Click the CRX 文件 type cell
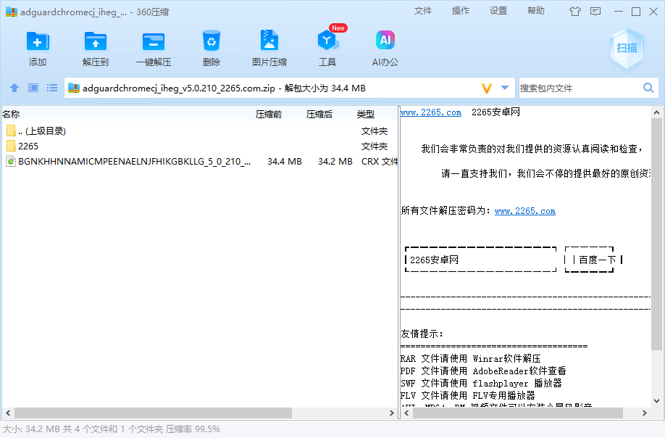Viewport: 665px width, 438px height. click(379, 161)
